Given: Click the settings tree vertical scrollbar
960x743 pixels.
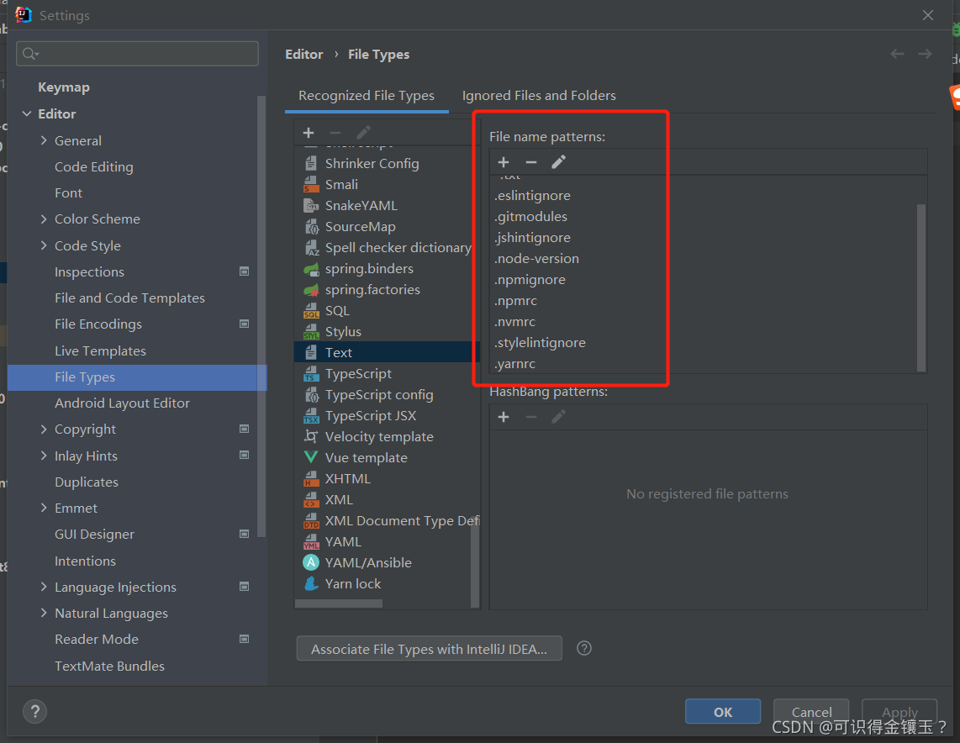Looking at the screenshot, I should 261,316.
